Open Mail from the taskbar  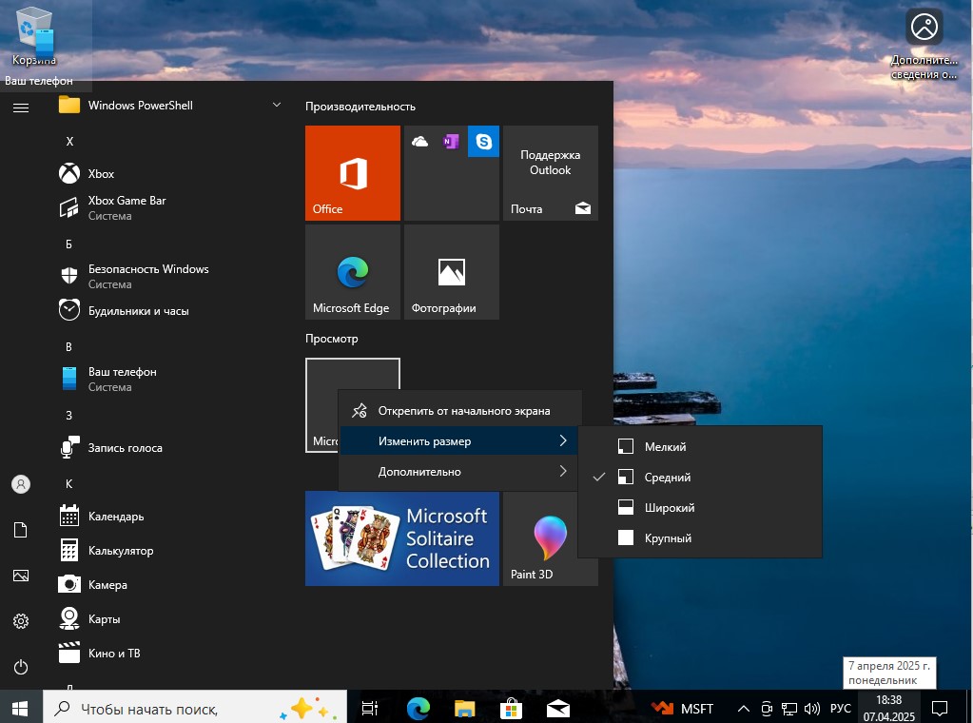pos(558,708)
